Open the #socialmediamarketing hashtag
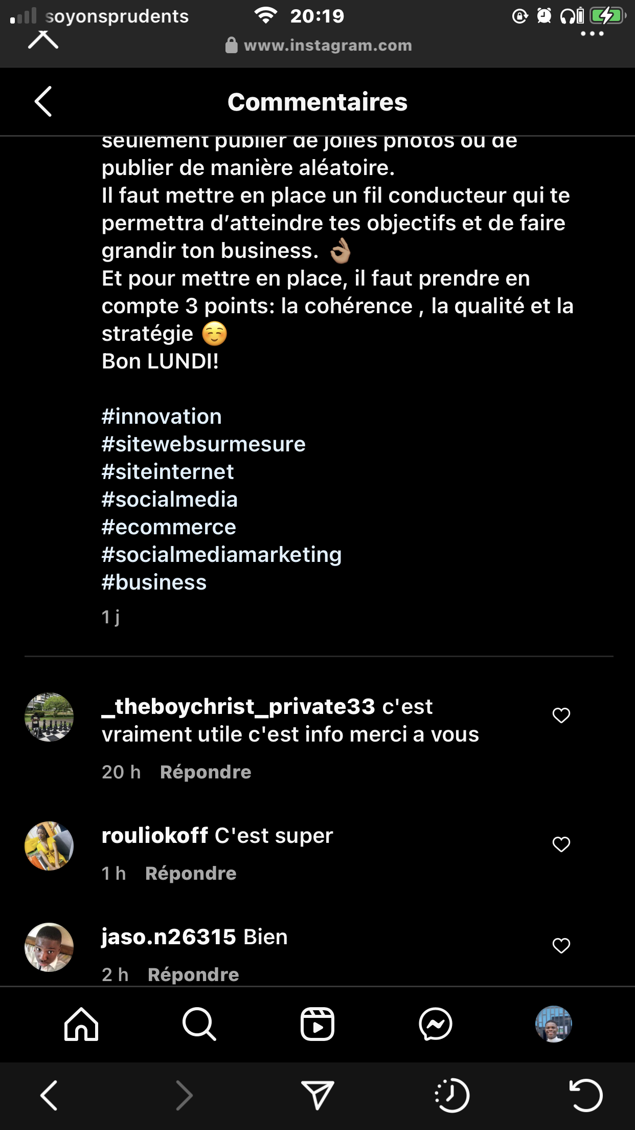 click(x=221, y=555)
